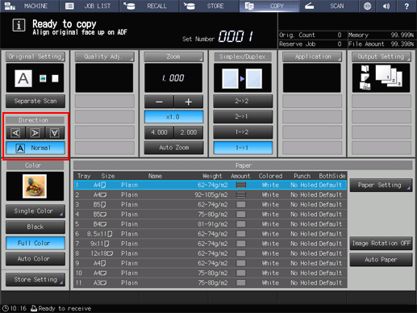This screenshot has width=417, height=313.
Task: Click the speaker volume icon
Action: 386,6
